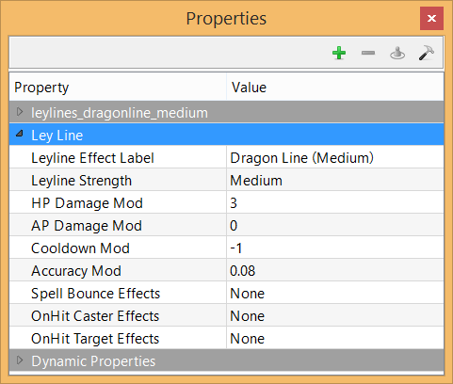Screen dimensions: 453x384
Task: Select the leylines_dragonline_medium header row
Action: pyautogui.click(x=226, y=112)
